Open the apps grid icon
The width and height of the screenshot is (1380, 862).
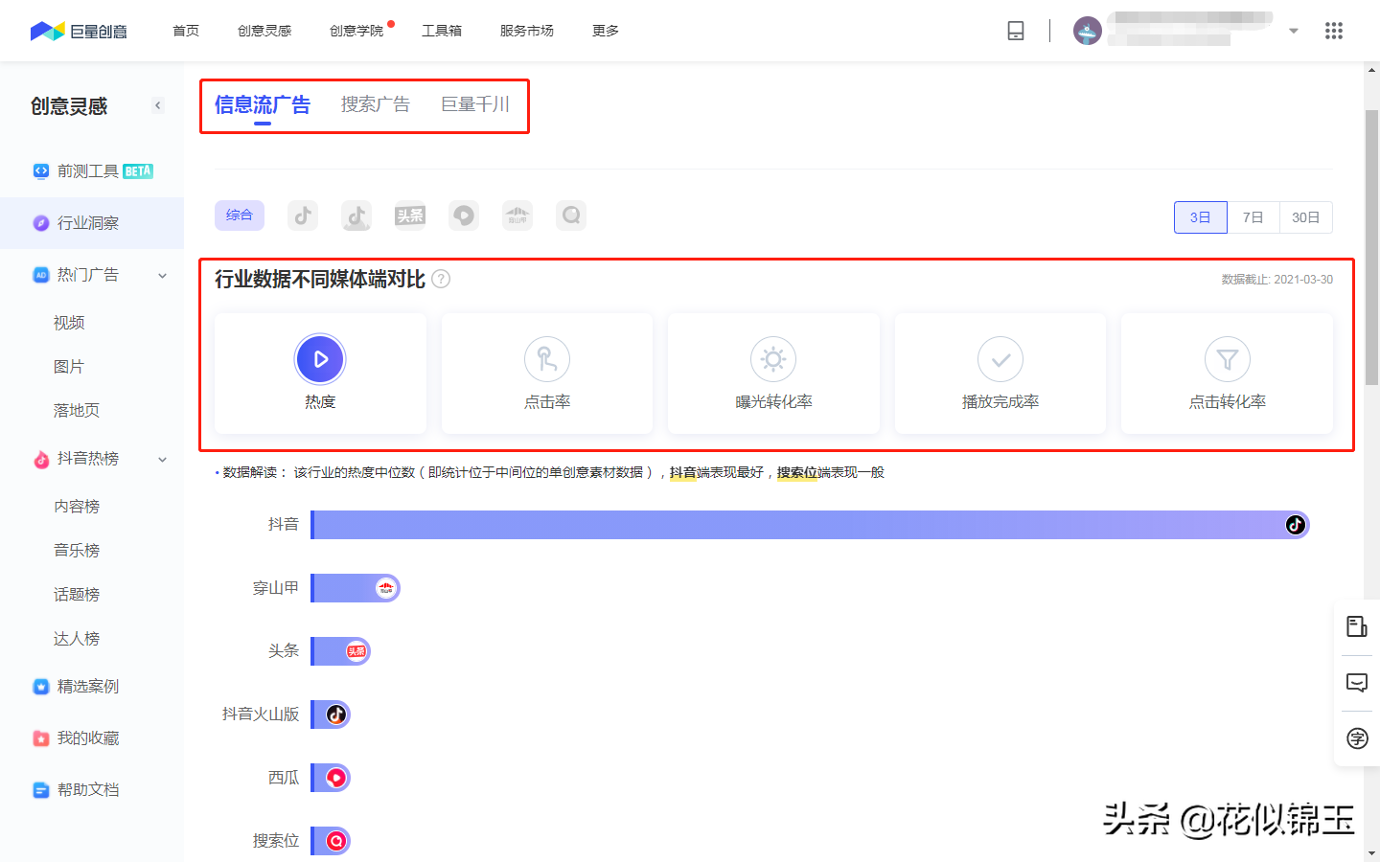pos(1334,31)
